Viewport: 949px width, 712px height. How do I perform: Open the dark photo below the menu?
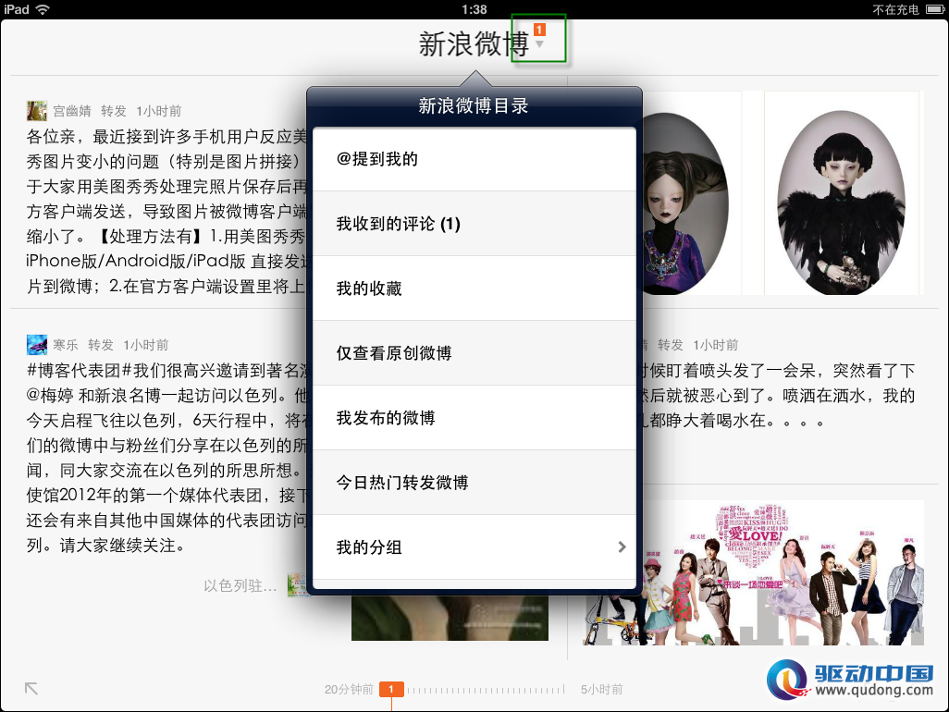[450, 618]
